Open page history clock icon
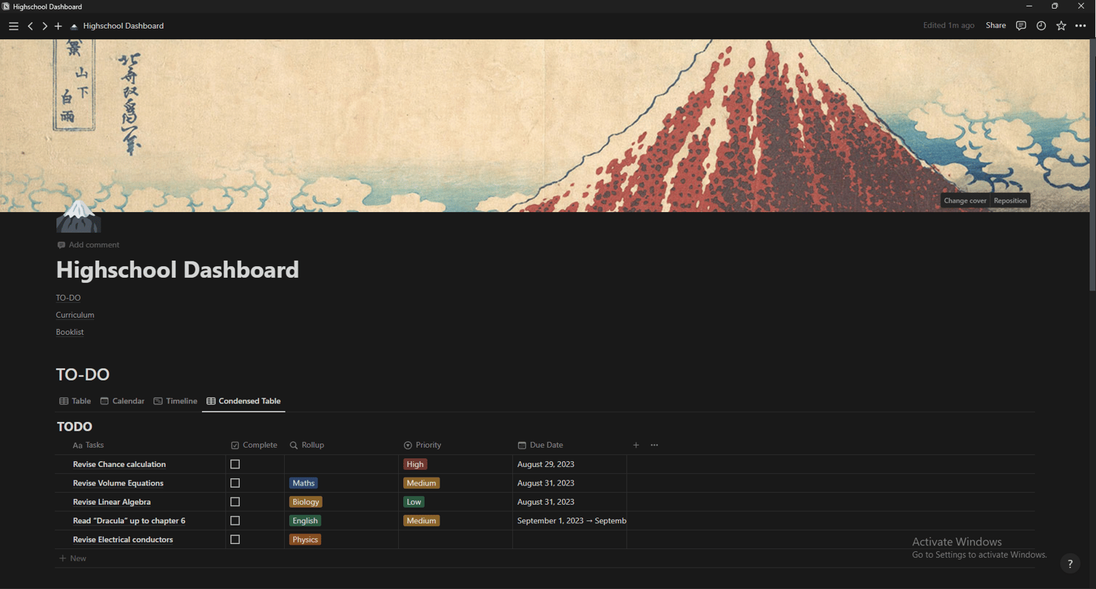1096x589 pixels. 1041,26
